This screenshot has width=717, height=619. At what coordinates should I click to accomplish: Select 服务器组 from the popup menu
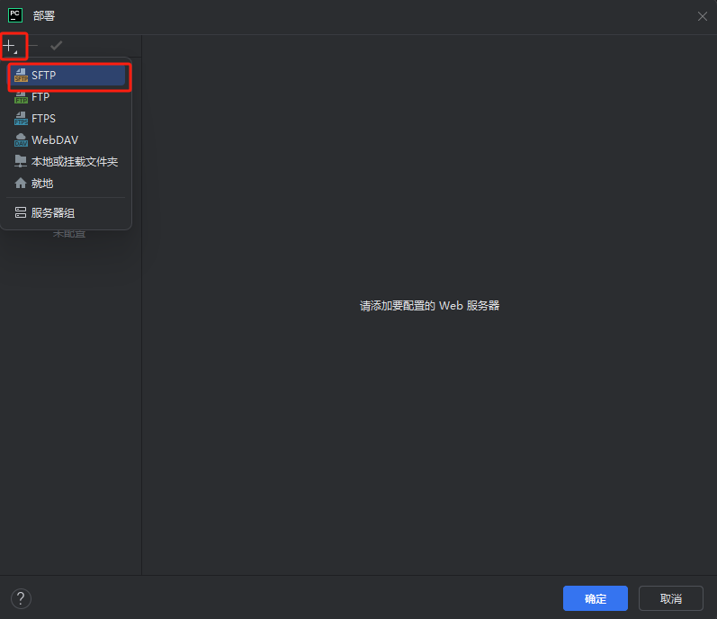(53, 213)
